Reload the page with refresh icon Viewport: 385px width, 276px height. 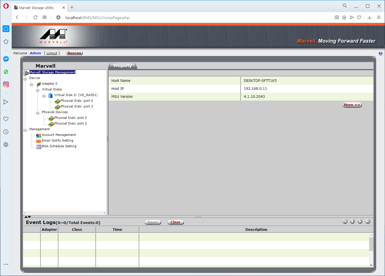pyautogui.click(x=35, y=17)
